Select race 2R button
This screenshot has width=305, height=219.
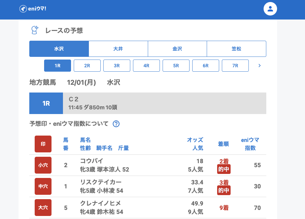coord(87,66)
